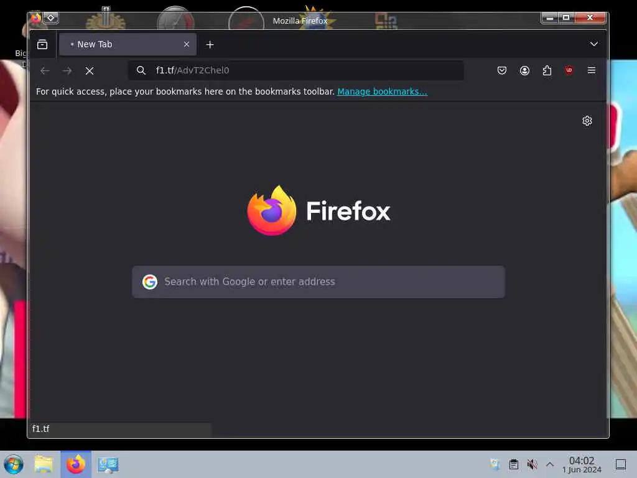The width and height of the screenshot is (637, 478).
Task: Switch to the New Tab tab
Action: point(128,44)
